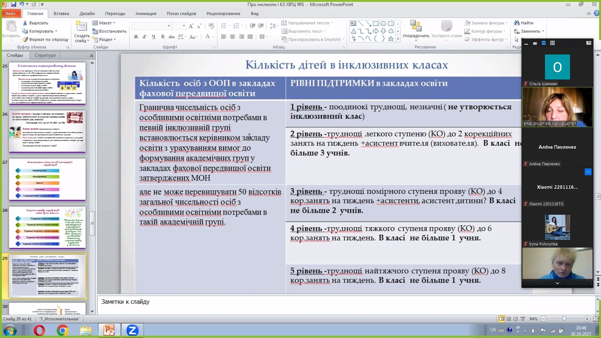Select the slide 27 thumbnail
The height and width of the screenshot is (338, 601).
(47, 180)
